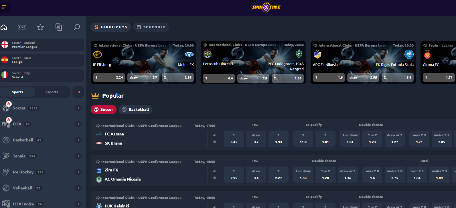Viewport: 456px width, 208px height.
Task: Select the Sports tab in sidebar
Action: click(17, 92)
